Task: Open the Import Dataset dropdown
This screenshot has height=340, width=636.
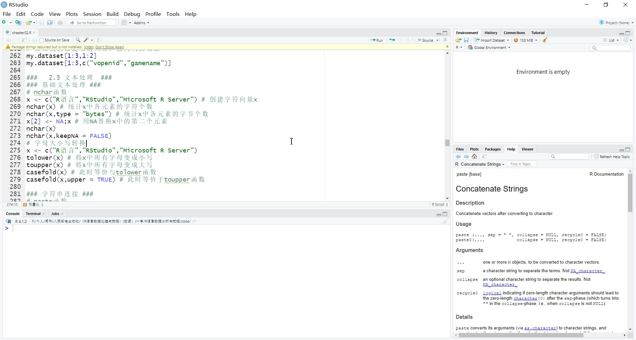Action: pos(492,40)
